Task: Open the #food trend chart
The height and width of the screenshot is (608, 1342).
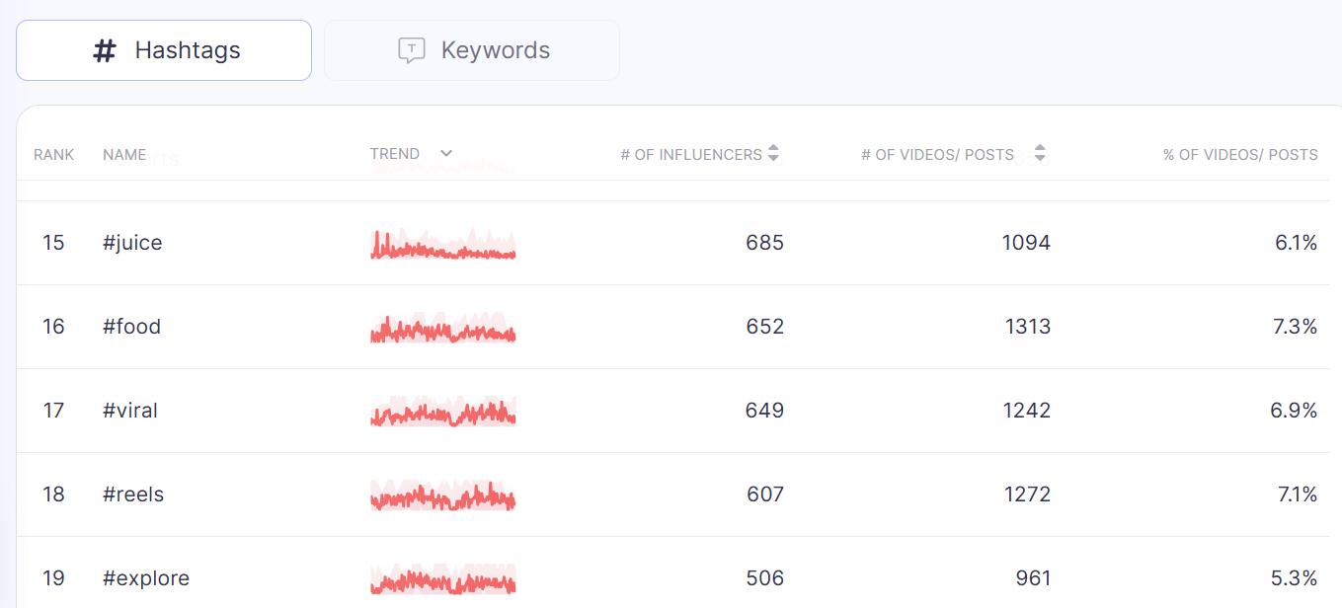Action: pos(443,329)
